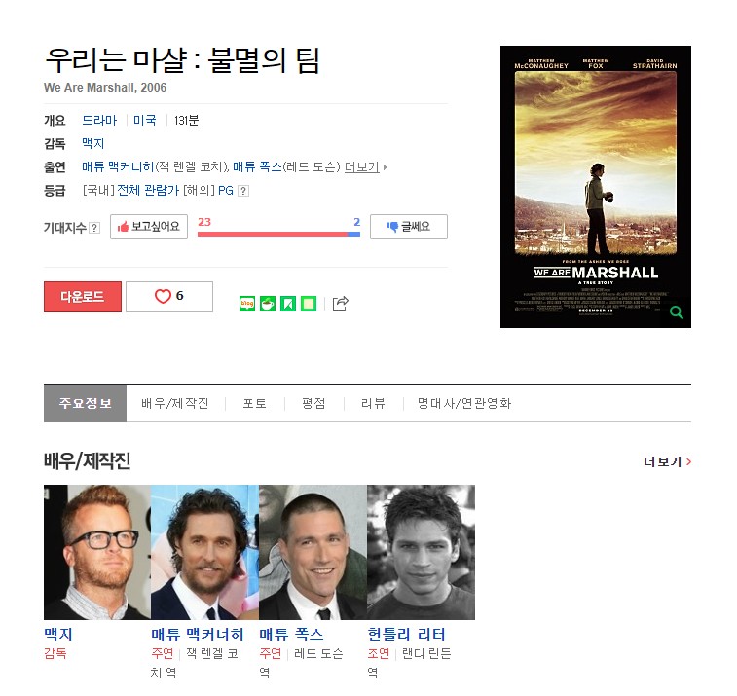
Task: Toggle the 보고싶어요 thumbs-up button
Action: tap(149, 227)
